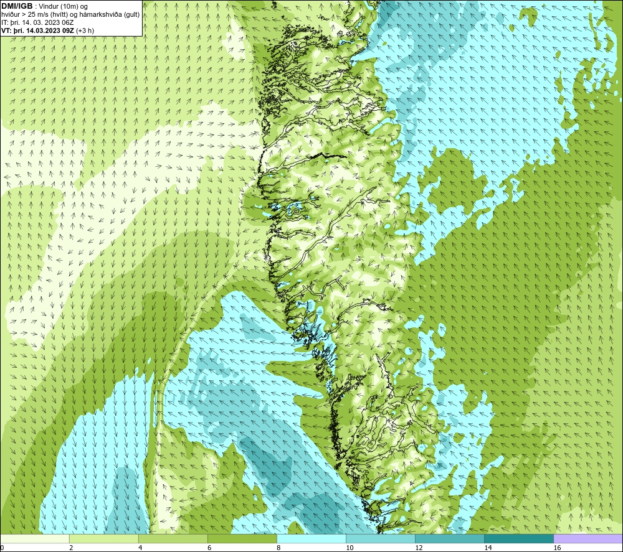Viewport: 623px width, 552px height.
Task: Select the 2–4 m/s light green swatch
Action: [x=103, y=539]
